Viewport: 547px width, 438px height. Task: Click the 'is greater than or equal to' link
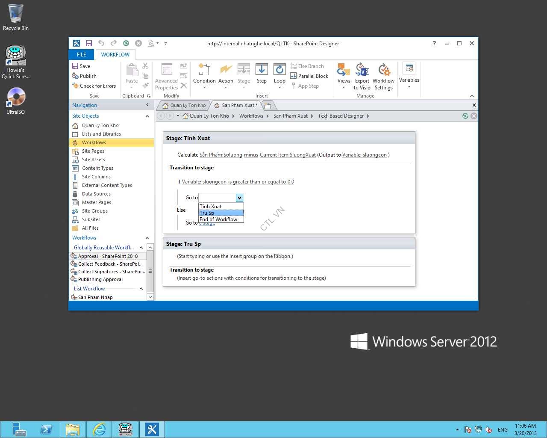point(257,182)
